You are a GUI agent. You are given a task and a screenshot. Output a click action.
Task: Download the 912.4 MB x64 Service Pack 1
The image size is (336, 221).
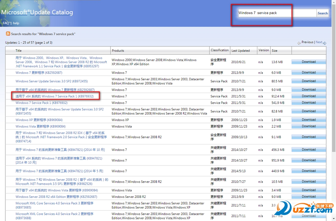click(x=308, y=96)
